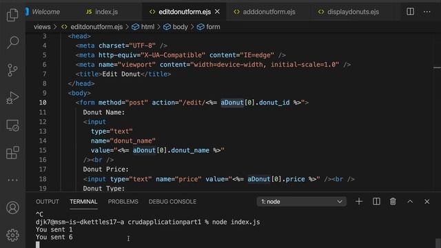441x248 pixels.
Task: Show additional views ellipsis in activity bar
Action: click(x=12, y=180)
